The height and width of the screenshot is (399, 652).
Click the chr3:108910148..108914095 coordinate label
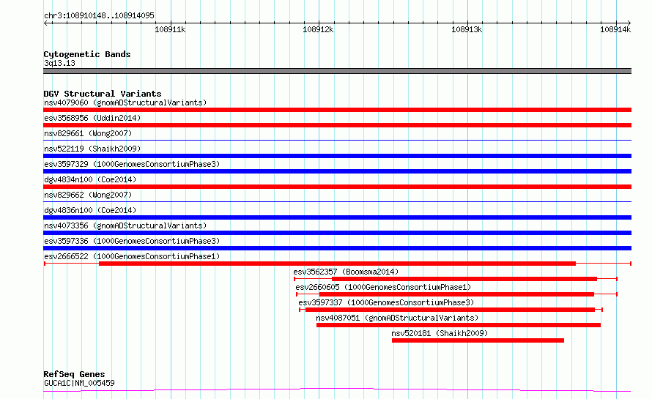99,16
